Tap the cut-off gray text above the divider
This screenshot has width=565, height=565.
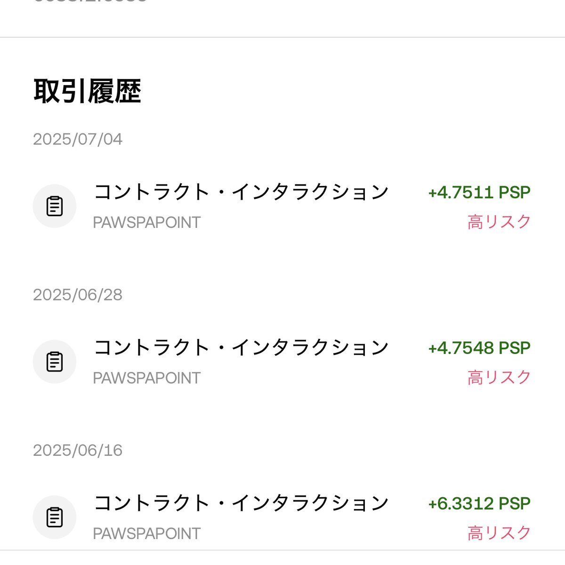coord(90,1)
